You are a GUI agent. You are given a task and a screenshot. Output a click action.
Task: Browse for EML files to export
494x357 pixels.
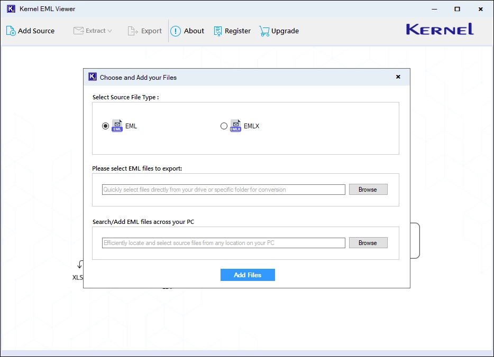pyautogui.click(x=368, y=190)
